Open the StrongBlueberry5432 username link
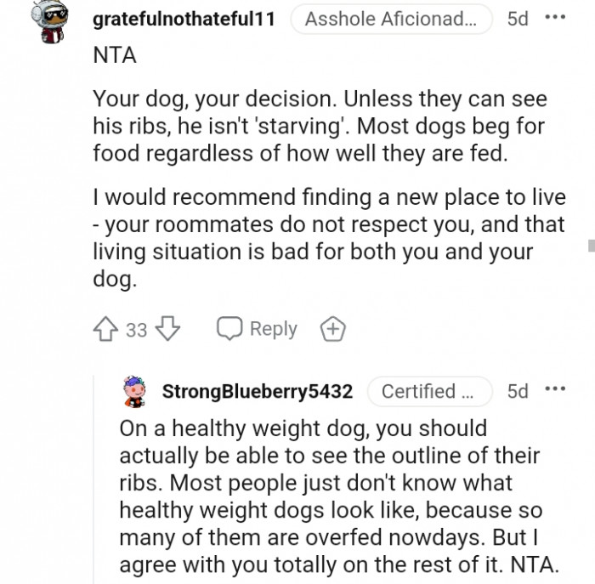This screenshot has height=584, width=595. pos(257,391)
